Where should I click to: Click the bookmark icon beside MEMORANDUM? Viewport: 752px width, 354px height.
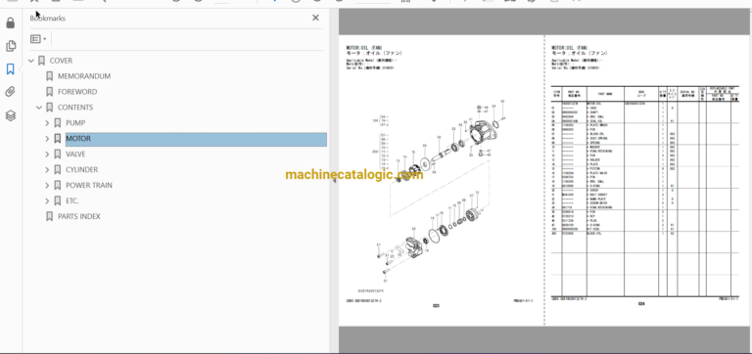[49, 76]
